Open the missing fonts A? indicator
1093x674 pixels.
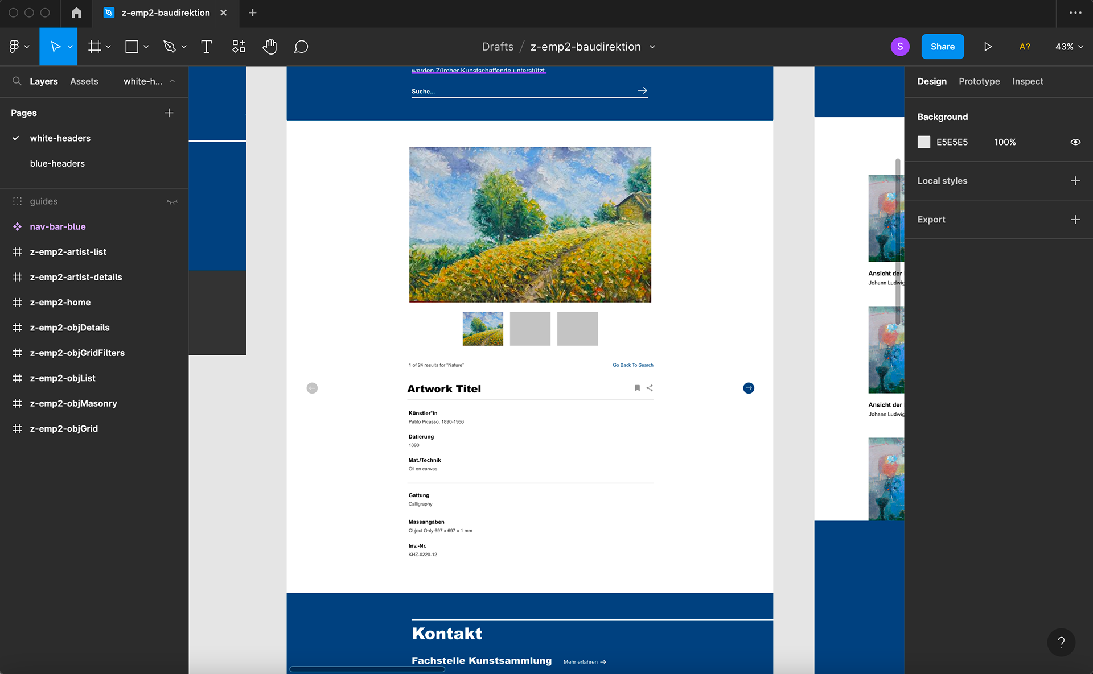pos(1025,47)
